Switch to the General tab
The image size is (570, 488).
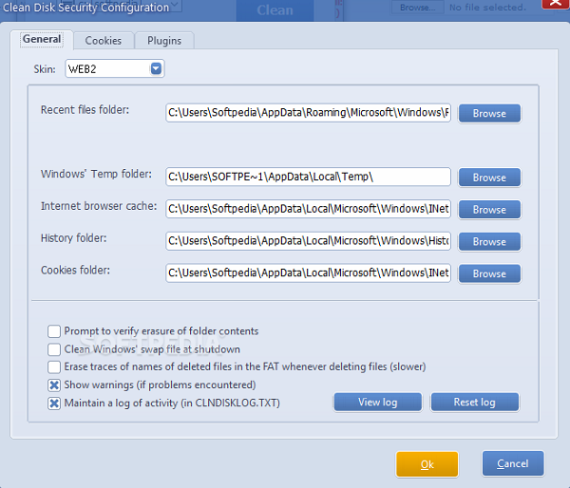42,39
